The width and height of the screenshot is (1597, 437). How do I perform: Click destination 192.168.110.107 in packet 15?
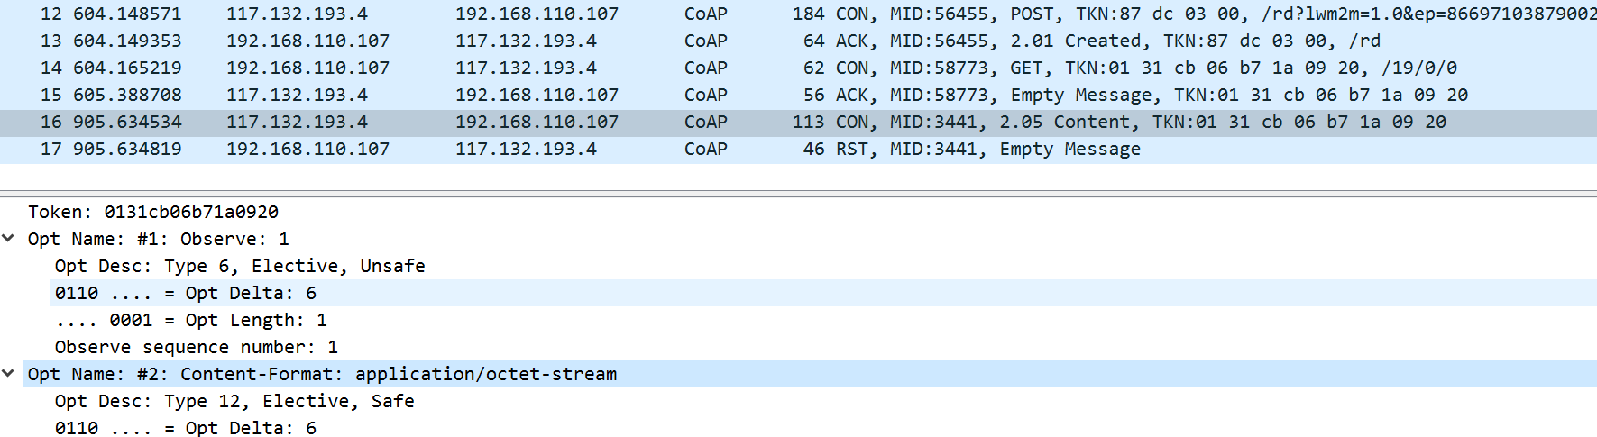537,95
